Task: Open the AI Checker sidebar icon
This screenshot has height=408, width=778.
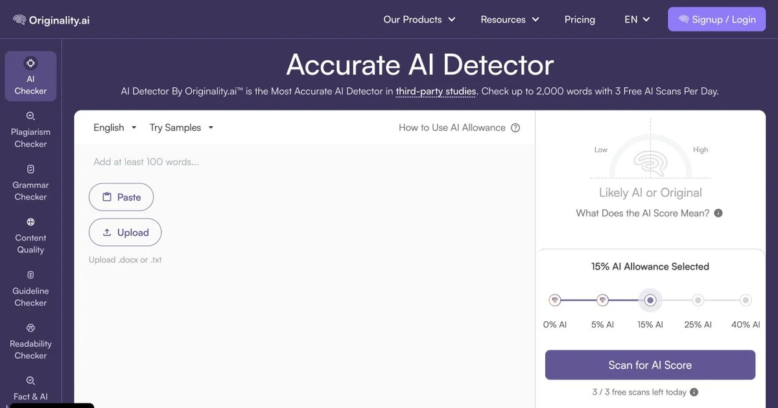Action: tap(30, 63)
